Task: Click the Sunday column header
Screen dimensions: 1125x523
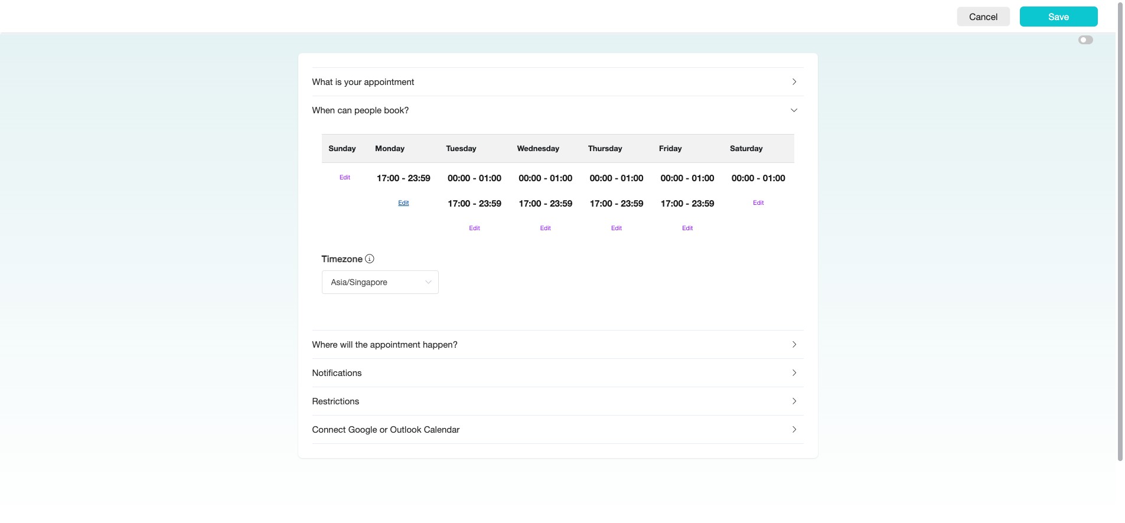Action: coord(342,149)
